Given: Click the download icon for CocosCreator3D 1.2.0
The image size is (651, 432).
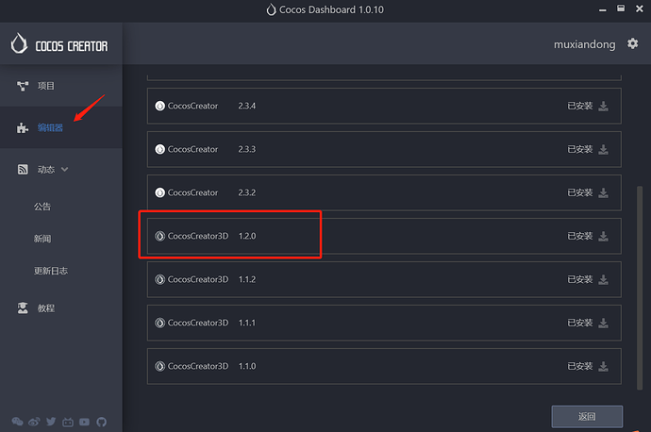Looking at the screenshot, I should (x=604, y=236).
